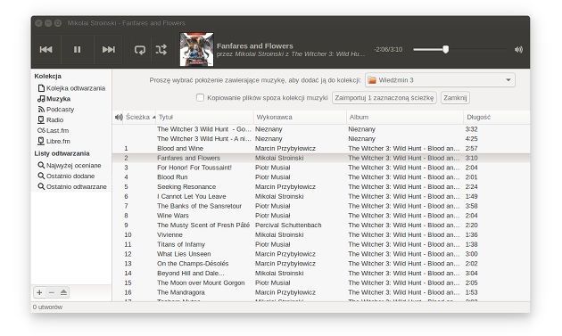This screenshot has width=562, height=336.
Task: Go to the previous track
Action: (45, 49)
